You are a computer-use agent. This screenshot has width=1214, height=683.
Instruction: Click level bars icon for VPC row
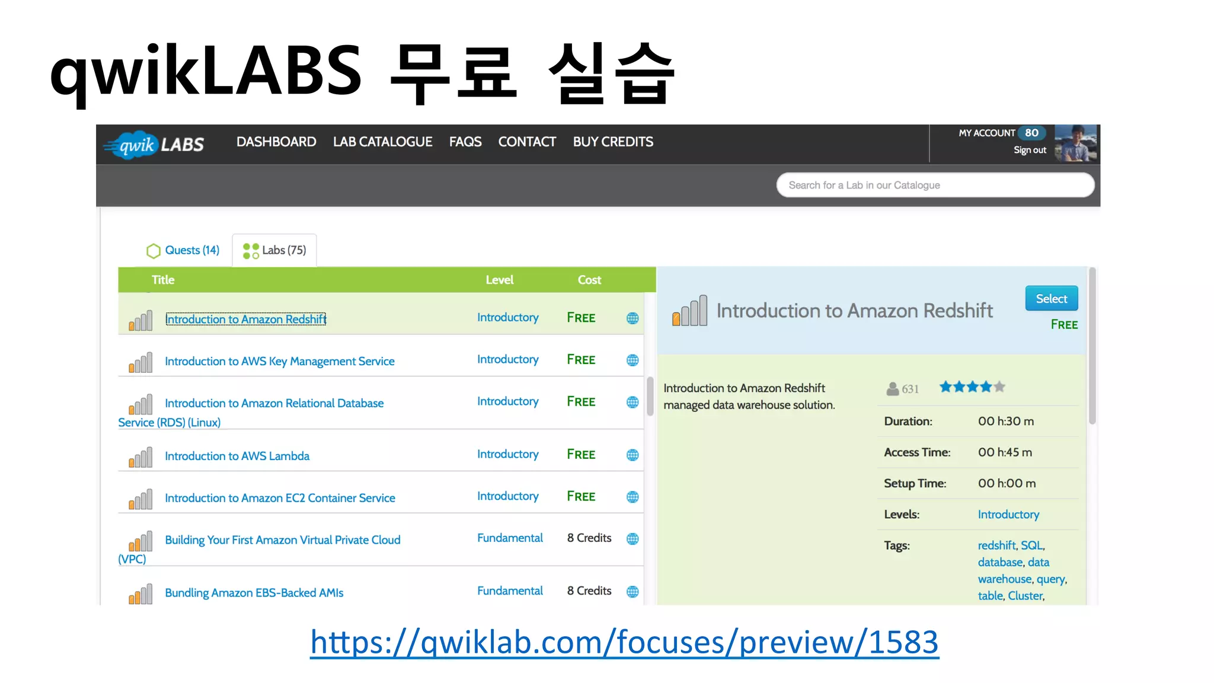[x=140, y=541]
